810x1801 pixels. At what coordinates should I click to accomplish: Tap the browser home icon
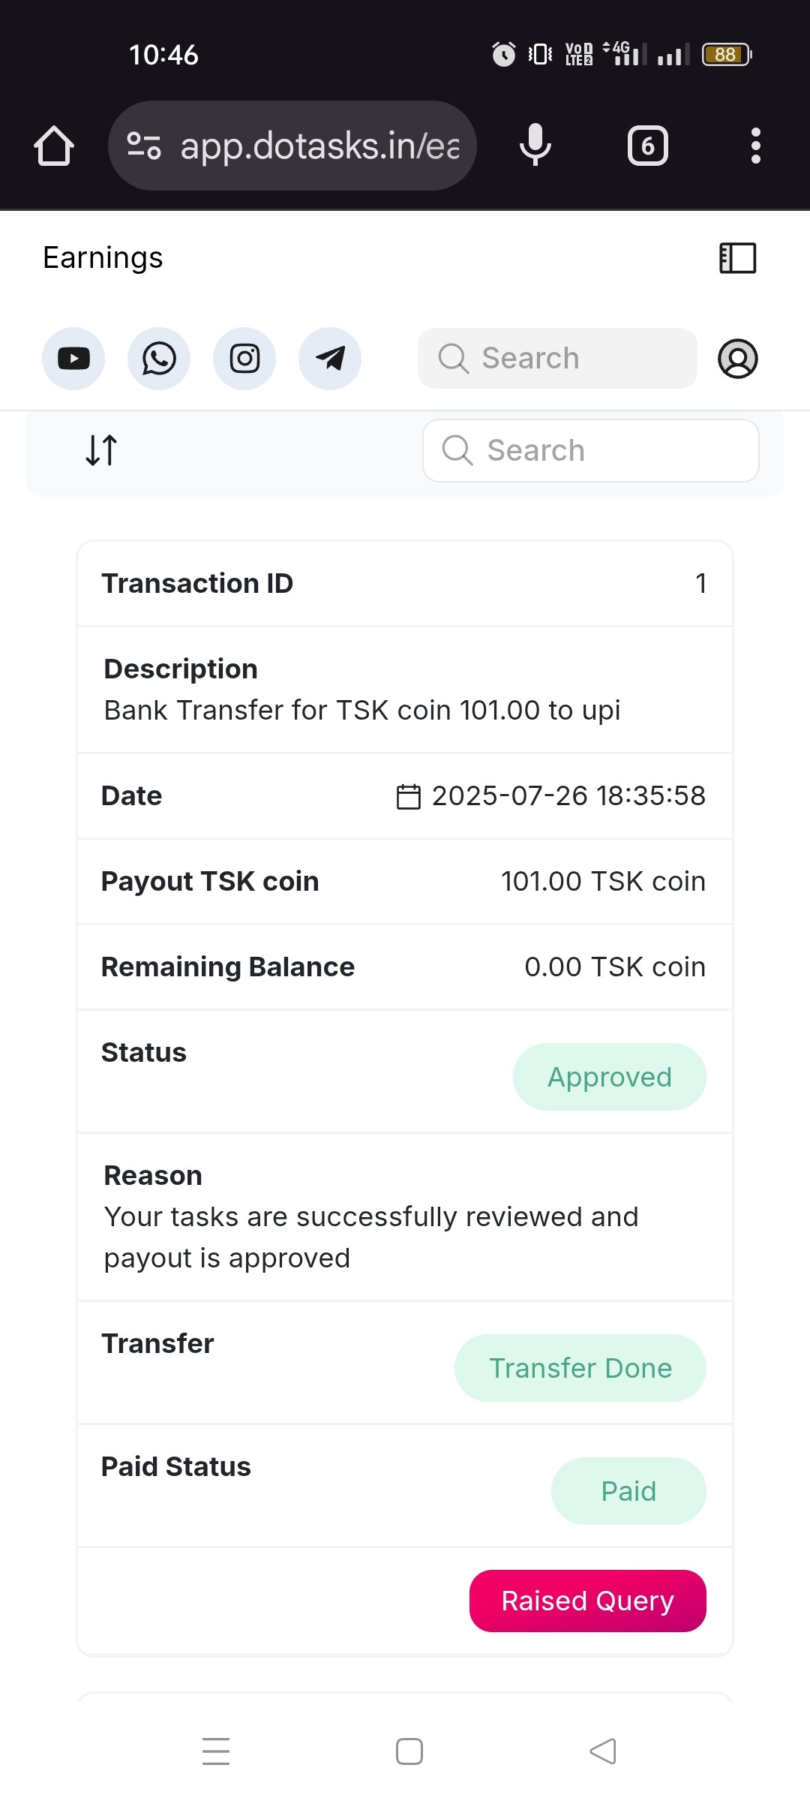[x=54, y=146]
